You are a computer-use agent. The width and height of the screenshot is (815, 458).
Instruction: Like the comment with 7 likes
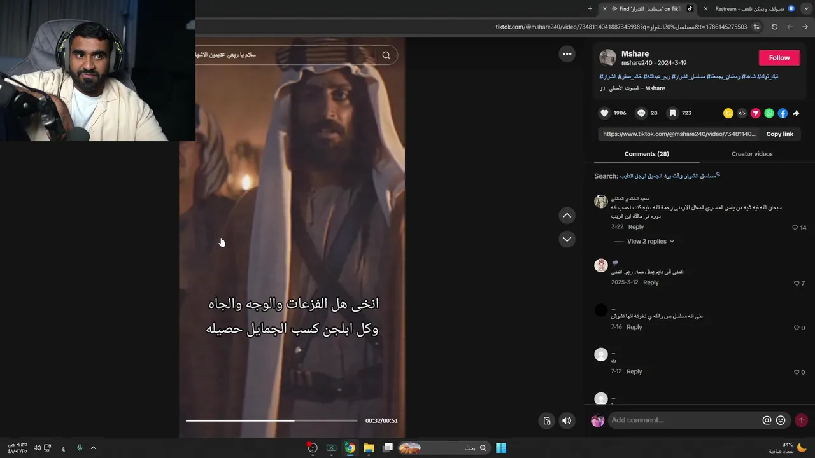click(x=796, y=283)
